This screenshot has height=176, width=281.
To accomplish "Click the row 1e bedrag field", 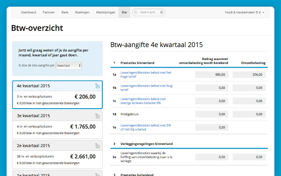I will click(x=212, y=127).
